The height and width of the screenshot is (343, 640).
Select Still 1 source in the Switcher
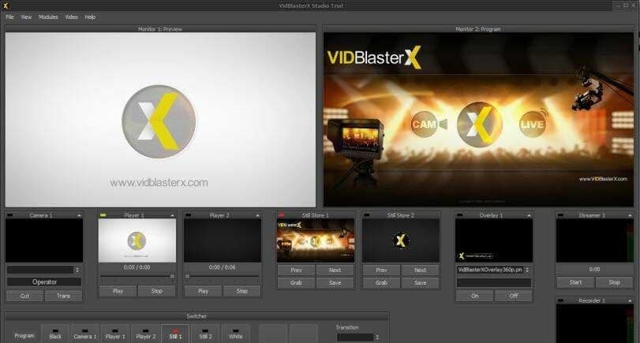click(175, 334)
